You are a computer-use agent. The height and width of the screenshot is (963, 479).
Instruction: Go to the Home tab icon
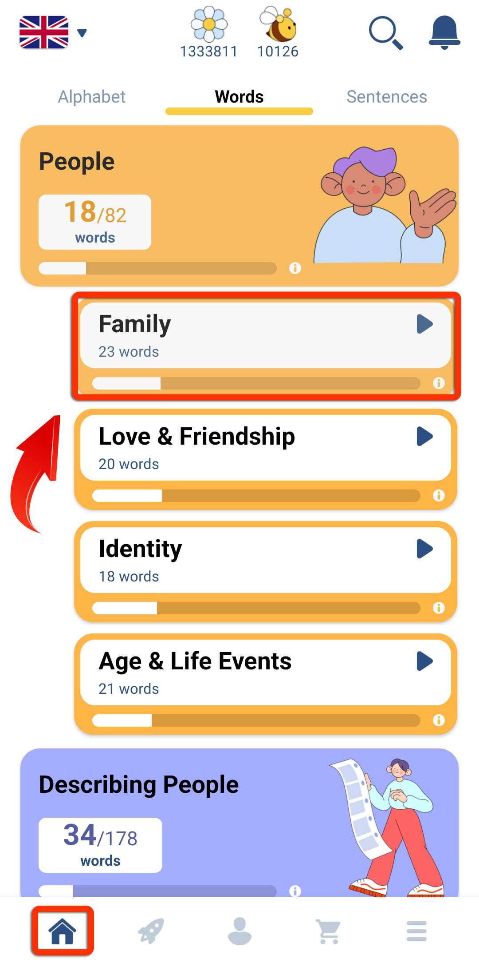(62, 931)
